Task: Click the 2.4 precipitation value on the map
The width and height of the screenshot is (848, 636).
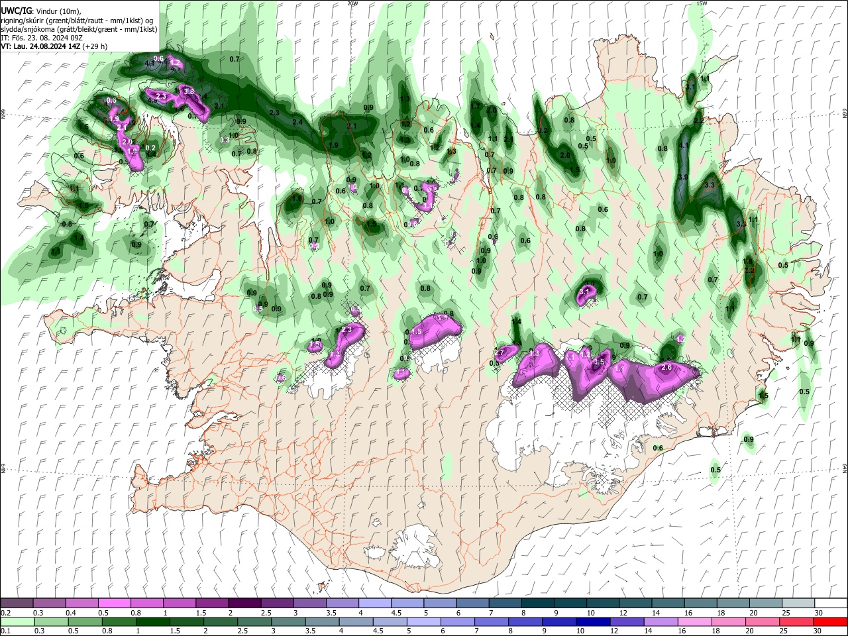Action: tap(297, 123)
